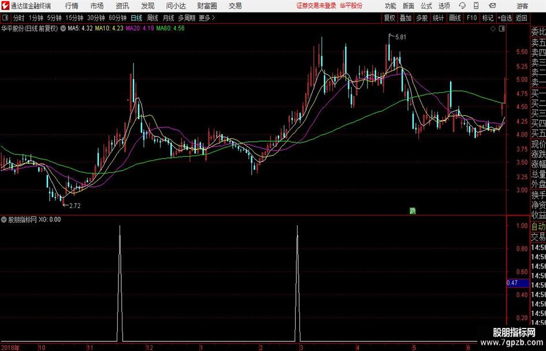The image size is (546, 351).
Task: Open the 功能 menu
Action: [391, 6]
